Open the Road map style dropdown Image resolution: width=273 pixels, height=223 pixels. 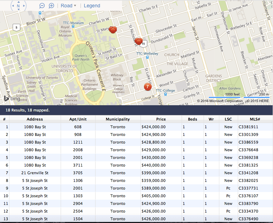[x=68, y=6]
